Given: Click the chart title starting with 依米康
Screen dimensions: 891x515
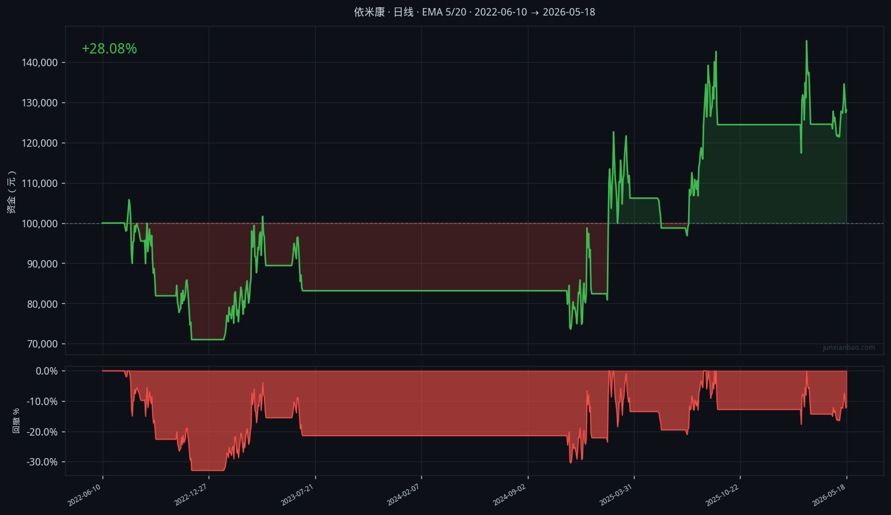Looking at the screenshot, I should click(x=474, y=12).
